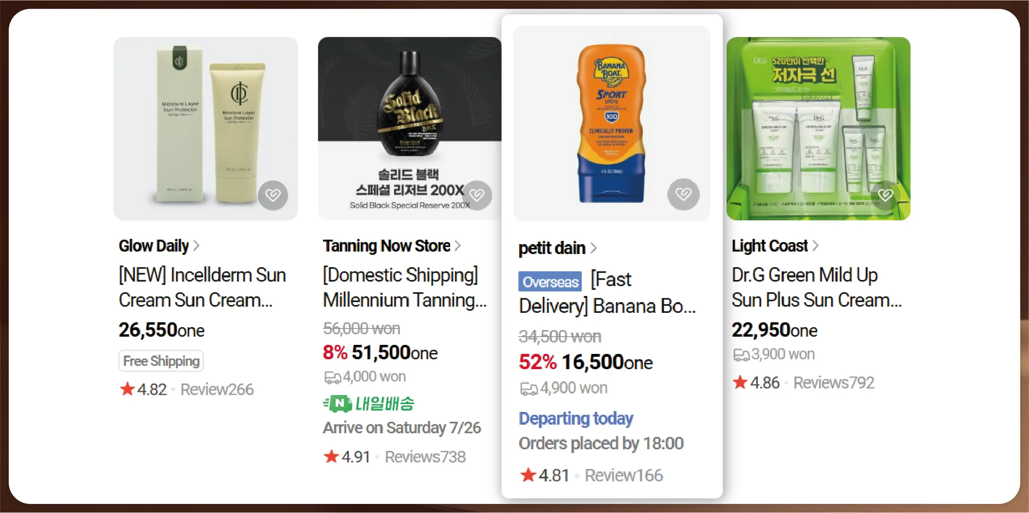Click the Free Shipping badge

pos(161,361)
